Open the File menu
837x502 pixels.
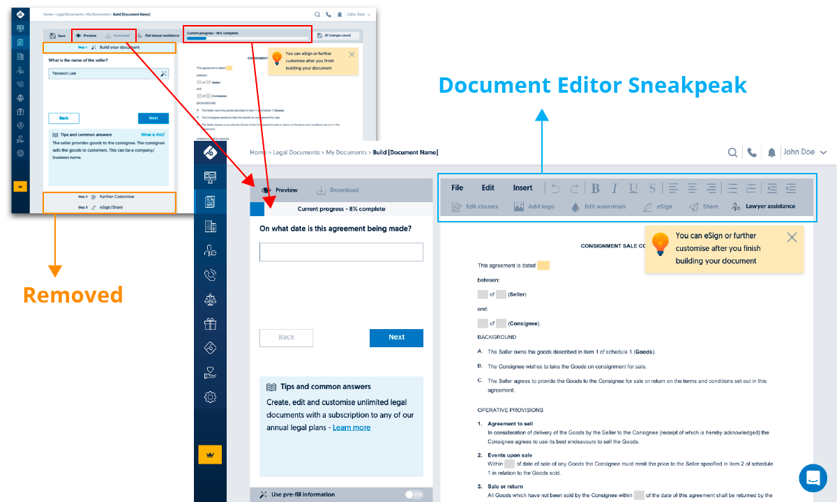click(458, 188)
